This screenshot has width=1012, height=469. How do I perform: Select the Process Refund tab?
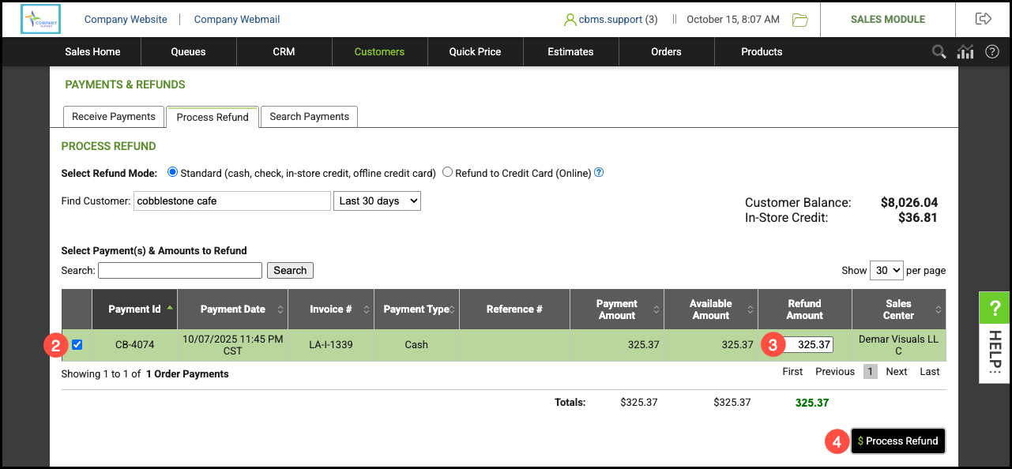click(x=213, y=117)
